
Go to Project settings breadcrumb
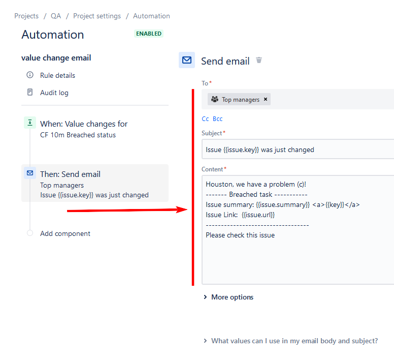[x=97, y=16]
